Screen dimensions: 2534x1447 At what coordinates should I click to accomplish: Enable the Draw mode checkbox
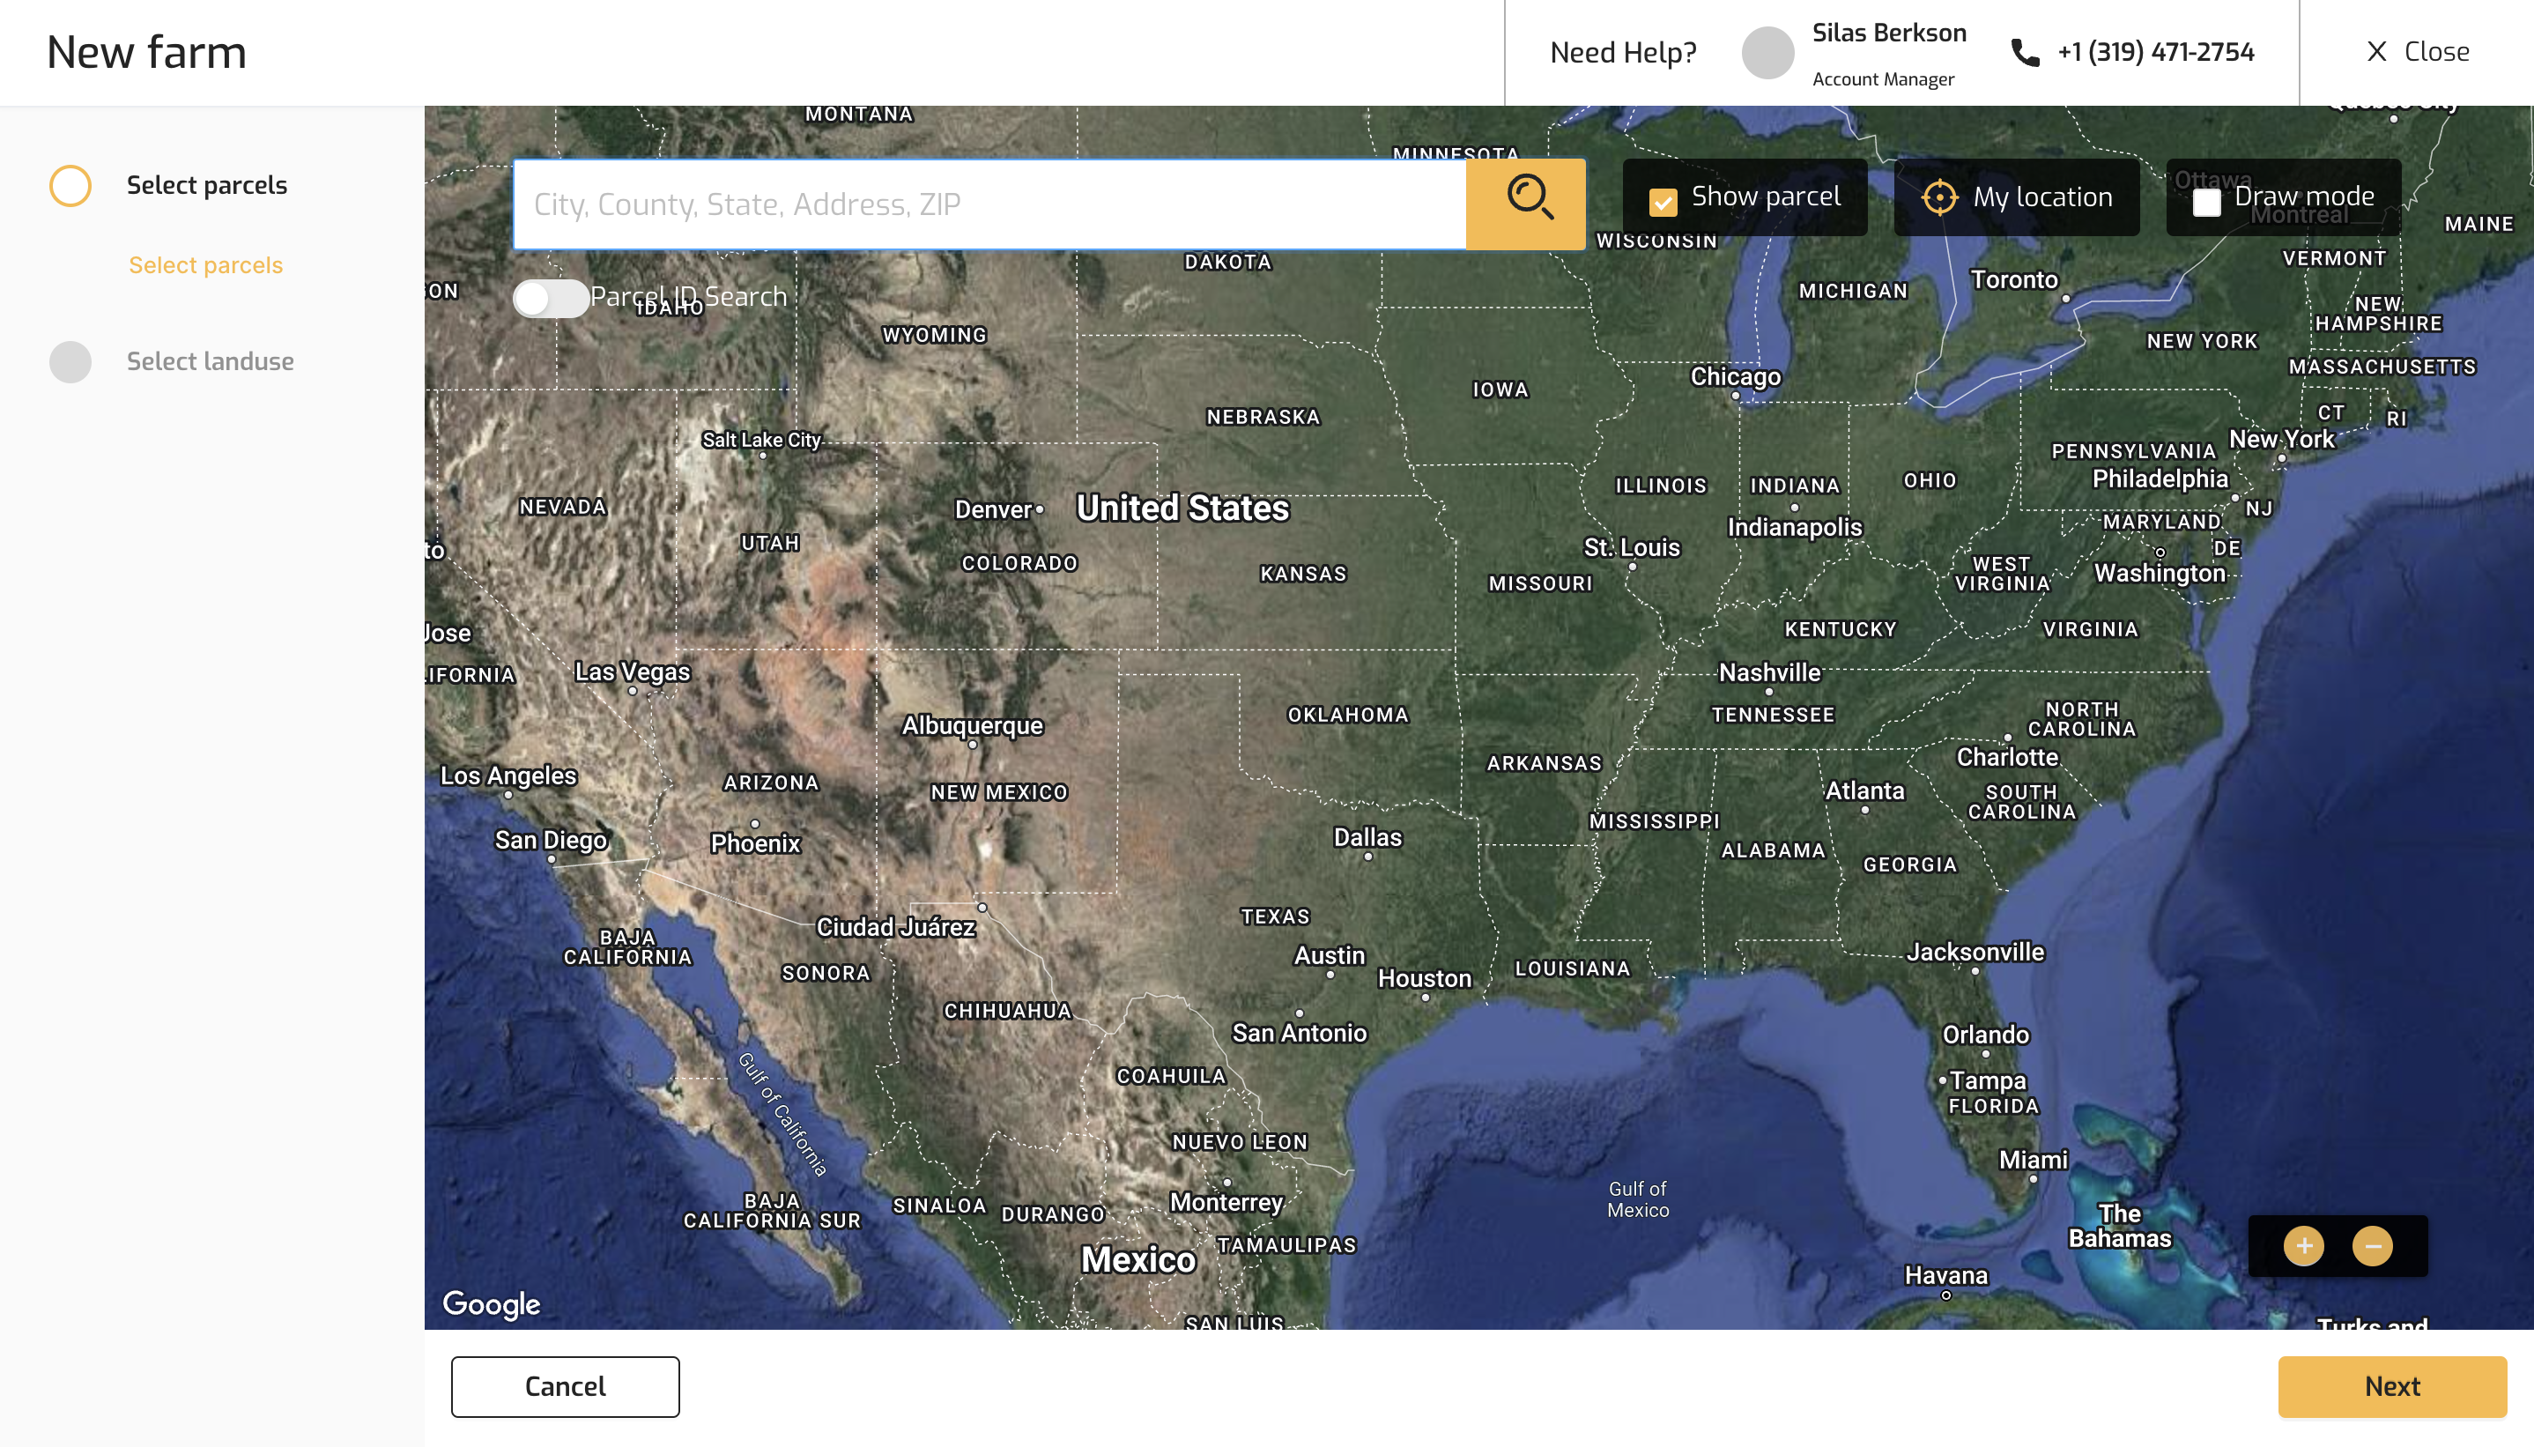pos(2207,202)
